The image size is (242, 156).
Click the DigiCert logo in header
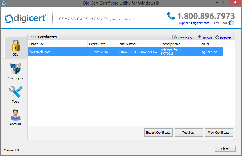pyautogui.click(x=25, y=18)
